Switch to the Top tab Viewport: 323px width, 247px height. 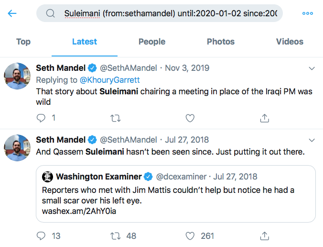coord(23,42)
